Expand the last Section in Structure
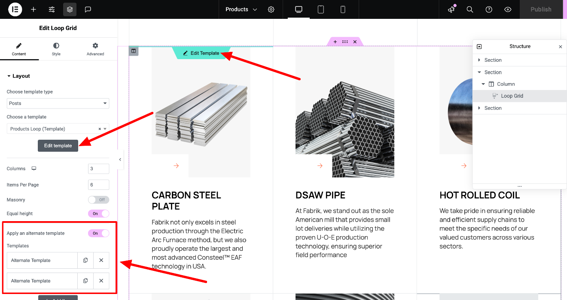Viewport: 567px width, 300px height. tap(479, 108)
